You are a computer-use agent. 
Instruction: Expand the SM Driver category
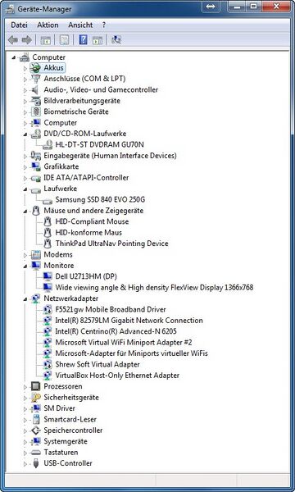(x=25, y=409)
